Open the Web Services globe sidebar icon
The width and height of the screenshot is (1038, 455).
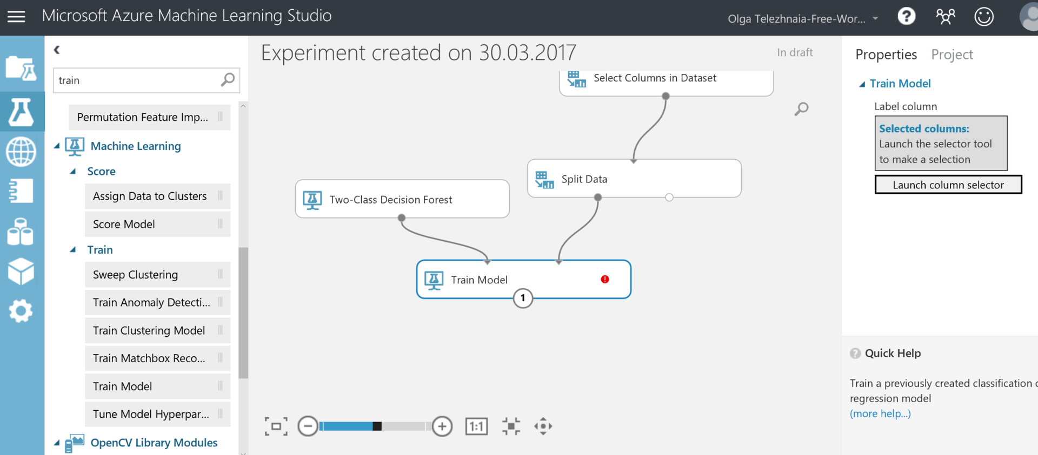tap(21, 151)
